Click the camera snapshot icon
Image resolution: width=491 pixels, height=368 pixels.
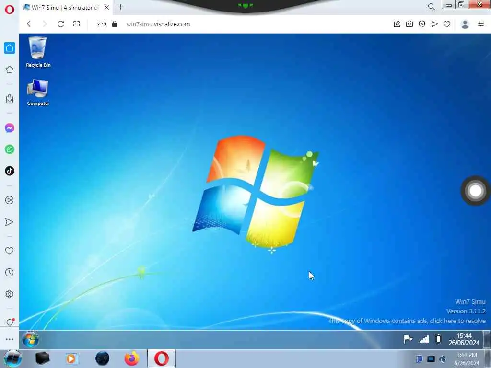click(409, 24)
